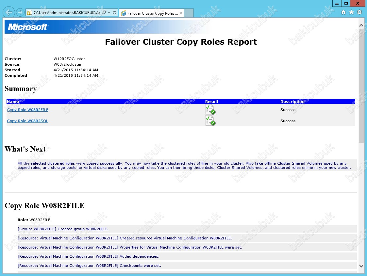Click the Role: W08R2FILE label
This screenshot has width=367, height=276.
[x=34, y=220]
